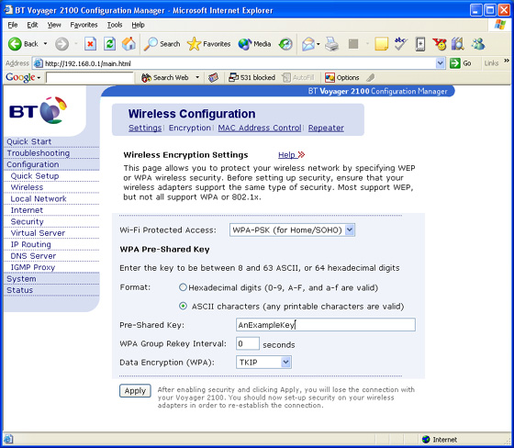Click the Stop icon in the toolbar

pyautogui.click(x=90, y=44)
